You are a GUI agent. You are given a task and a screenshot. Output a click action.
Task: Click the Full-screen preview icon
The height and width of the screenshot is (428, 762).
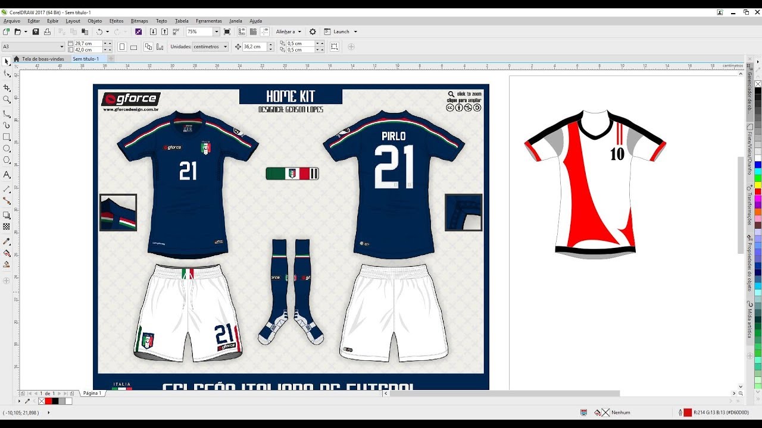click(x=227, y=32)
